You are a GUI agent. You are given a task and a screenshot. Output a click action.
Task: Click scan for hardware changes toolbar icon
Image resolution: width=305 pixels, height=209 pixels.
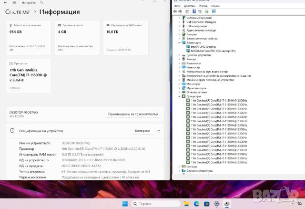click(206, 11)
